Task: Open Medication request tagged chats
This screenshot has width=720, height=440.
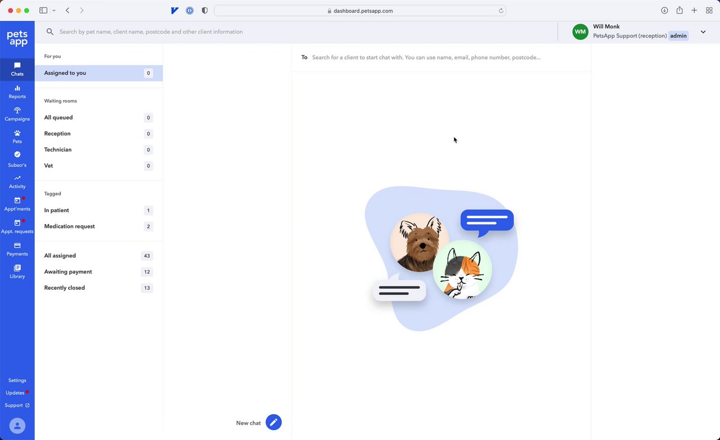Action: coord(99,226)
